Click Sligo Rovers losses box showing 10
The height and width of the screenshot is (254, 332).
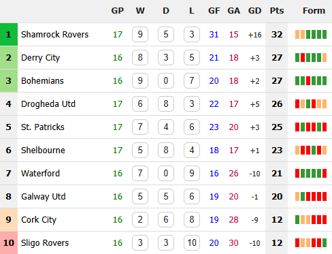coord(192,243)
